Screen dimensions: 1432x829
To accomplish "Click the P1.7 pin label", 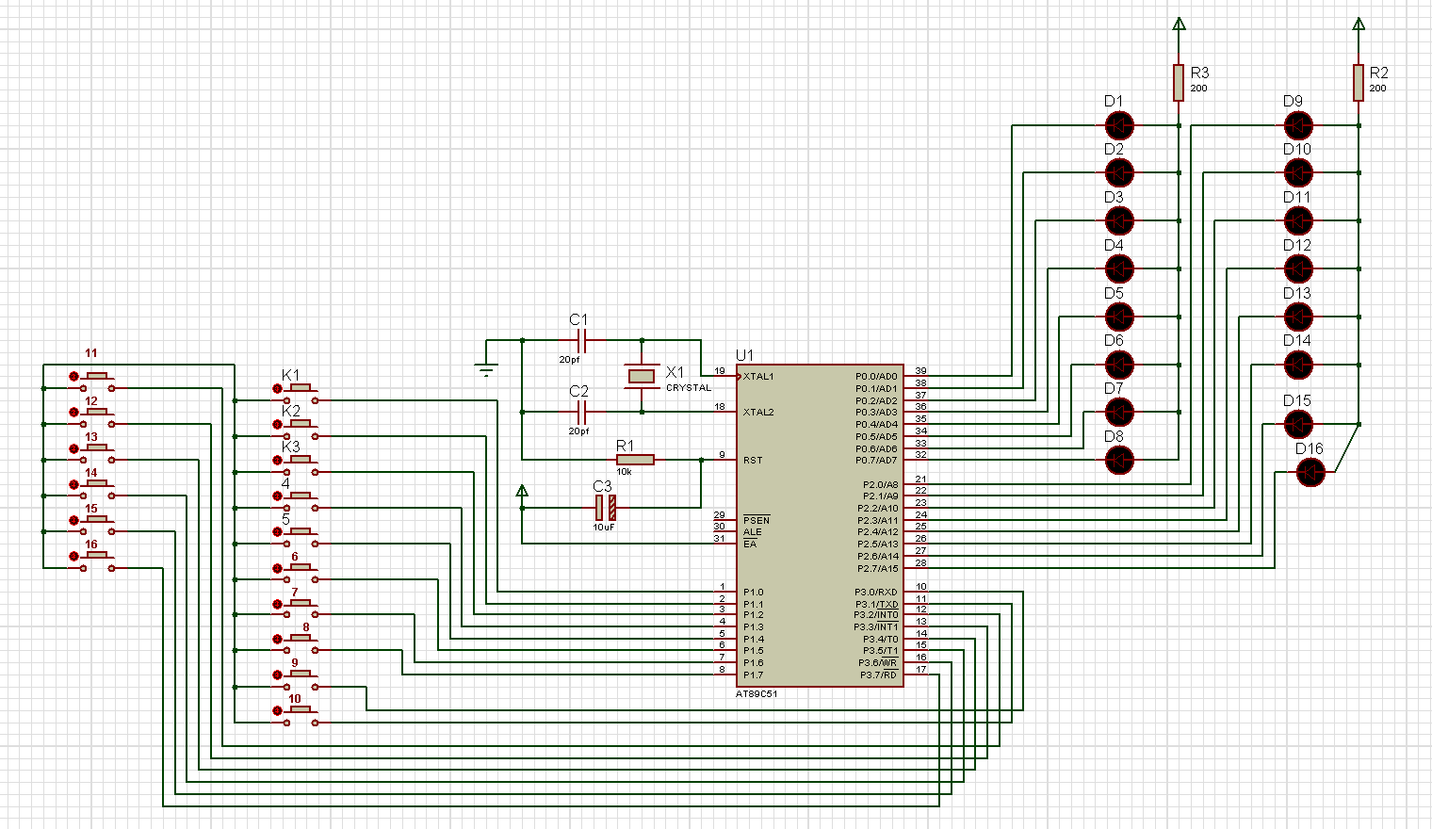I will tap(753, 675).
